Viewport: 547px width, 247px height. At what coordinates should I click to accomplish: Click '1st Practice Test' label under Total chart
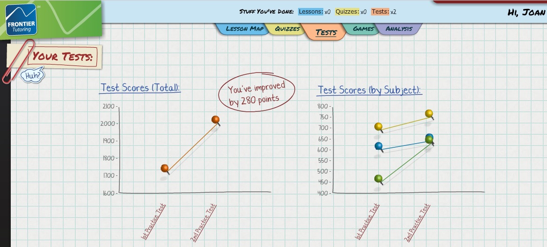pos(154,221)
